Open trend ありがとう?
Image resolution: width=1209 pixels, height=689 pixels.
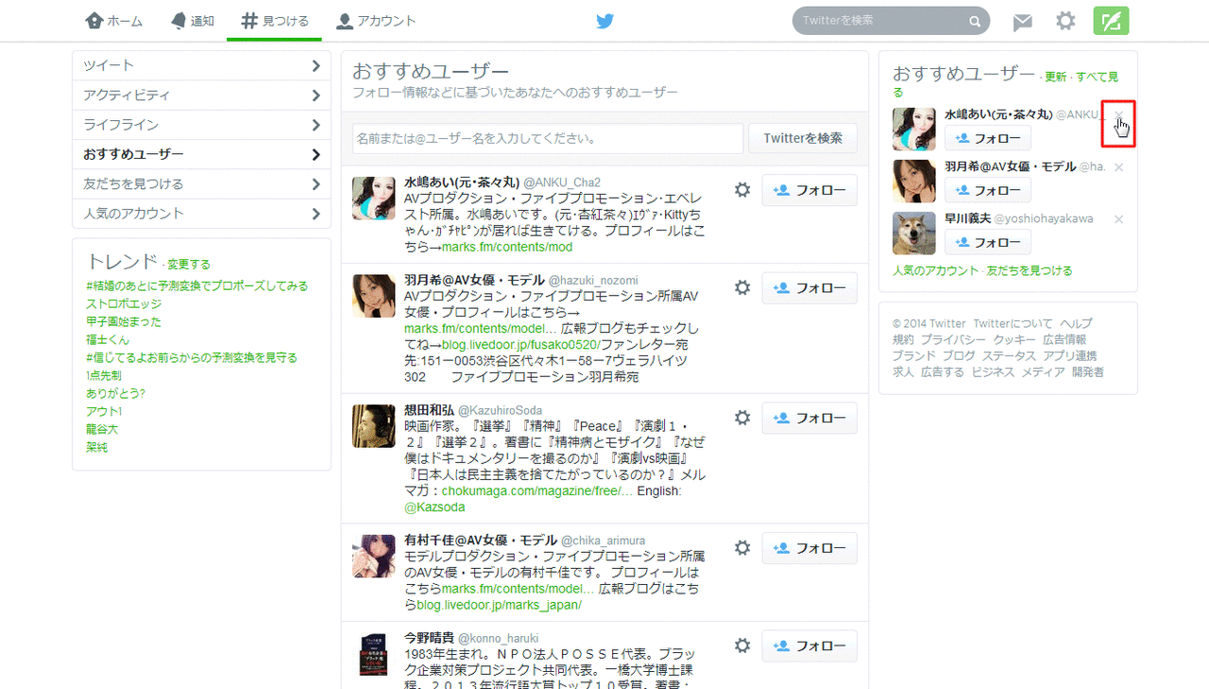tap(116, 394)
